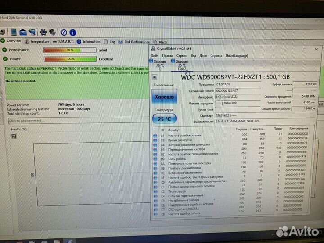Click the Интерфейс field USB (Serial ATA)
The width and height of the screenshot is (324, 243).
pyautogui.click(x=238, y=97)
